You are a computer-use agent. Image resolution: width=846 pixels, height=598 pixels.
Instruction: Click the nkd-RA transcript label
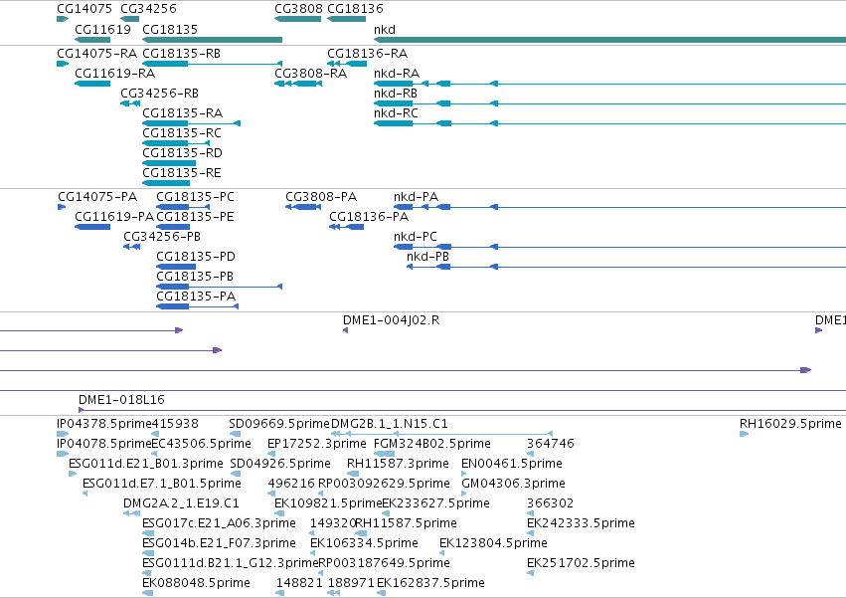(x=397, y=74)
